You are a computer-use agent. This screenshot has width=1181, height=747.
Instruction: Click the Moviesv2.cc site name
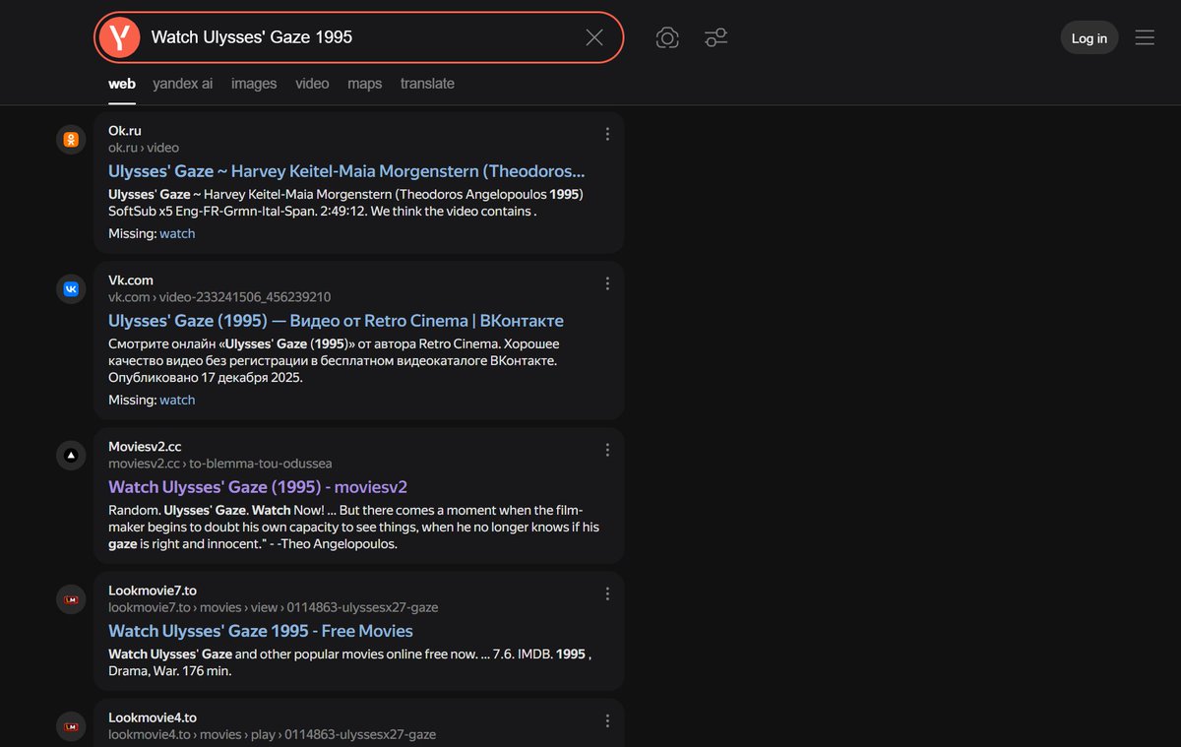[x=145, y=447]
